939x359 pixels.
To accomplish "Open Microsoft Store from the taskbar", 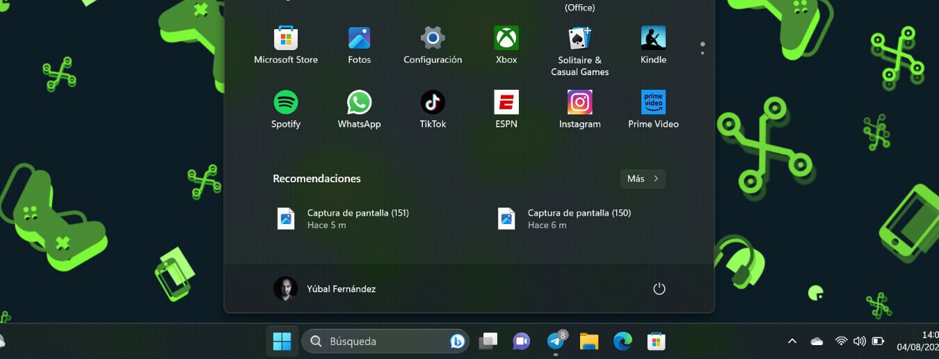I will click(x=657, y=342).
